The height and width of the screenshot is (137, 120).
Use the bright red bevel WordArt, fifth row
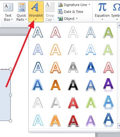click(x=73, y=103)
